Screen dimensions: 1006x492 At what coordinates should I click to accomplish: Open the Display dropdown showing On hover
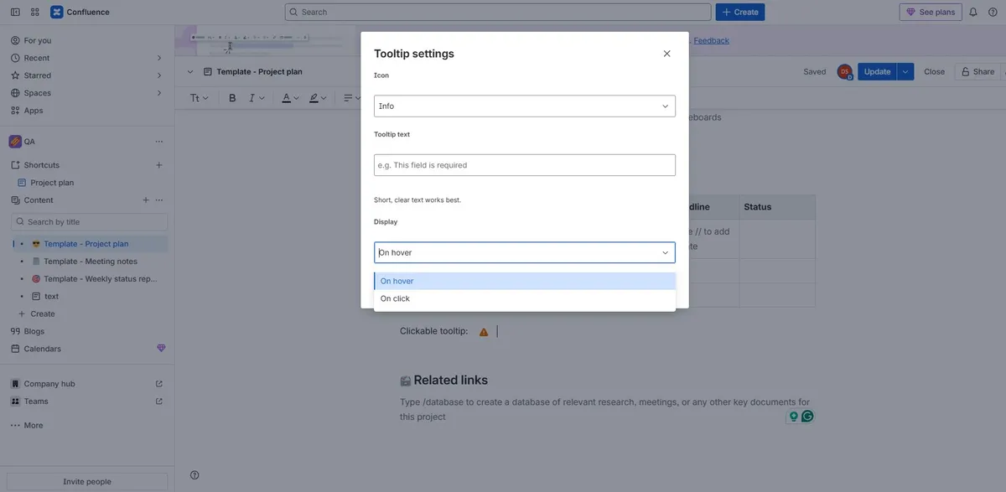(525, 252)
